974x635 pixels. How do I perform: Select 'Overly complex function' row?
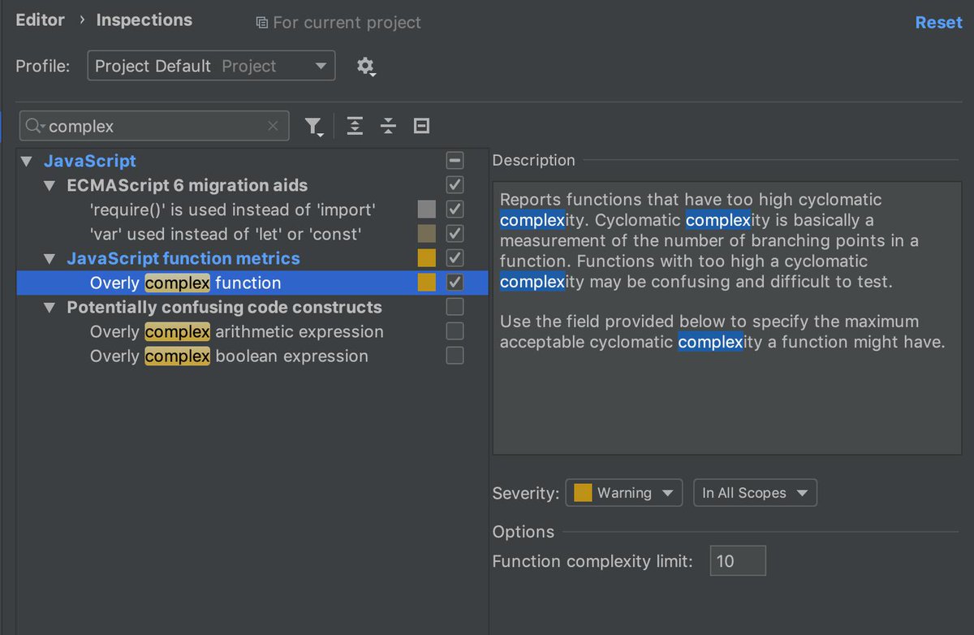pos(252,283)
